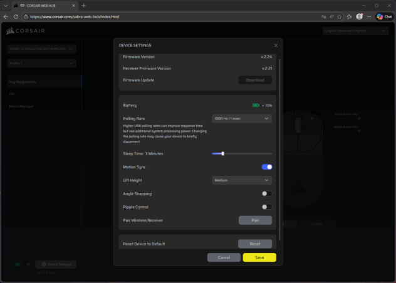The height and width of the screenshot is (283, 396).
Task: Save the device settings
Action: (259, 257)
